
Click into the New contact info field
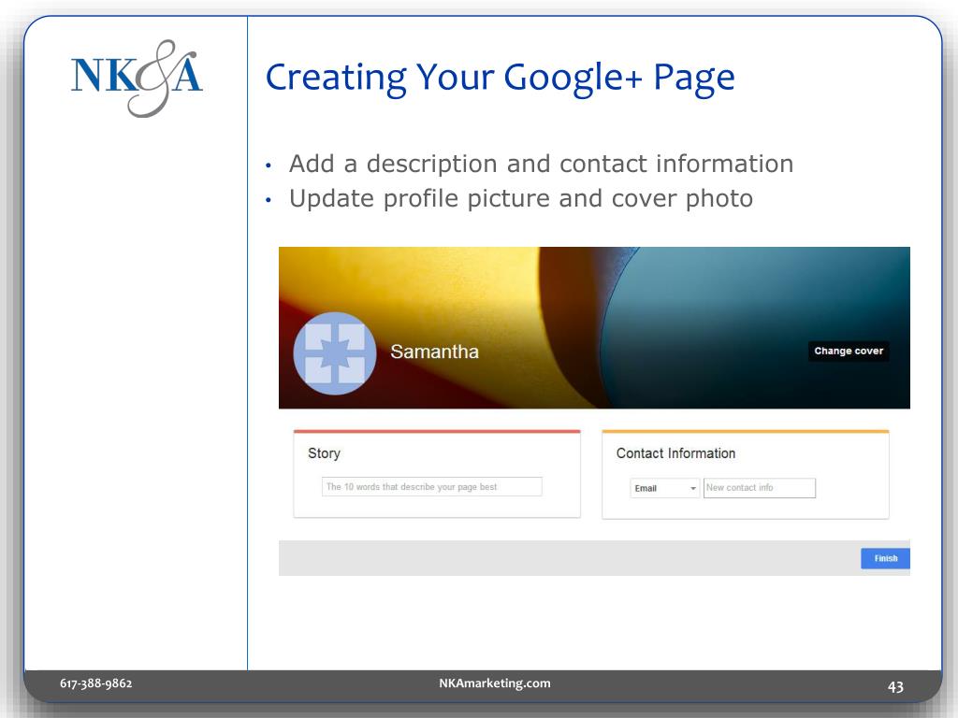pyautogui.click(x=759, y=488)
